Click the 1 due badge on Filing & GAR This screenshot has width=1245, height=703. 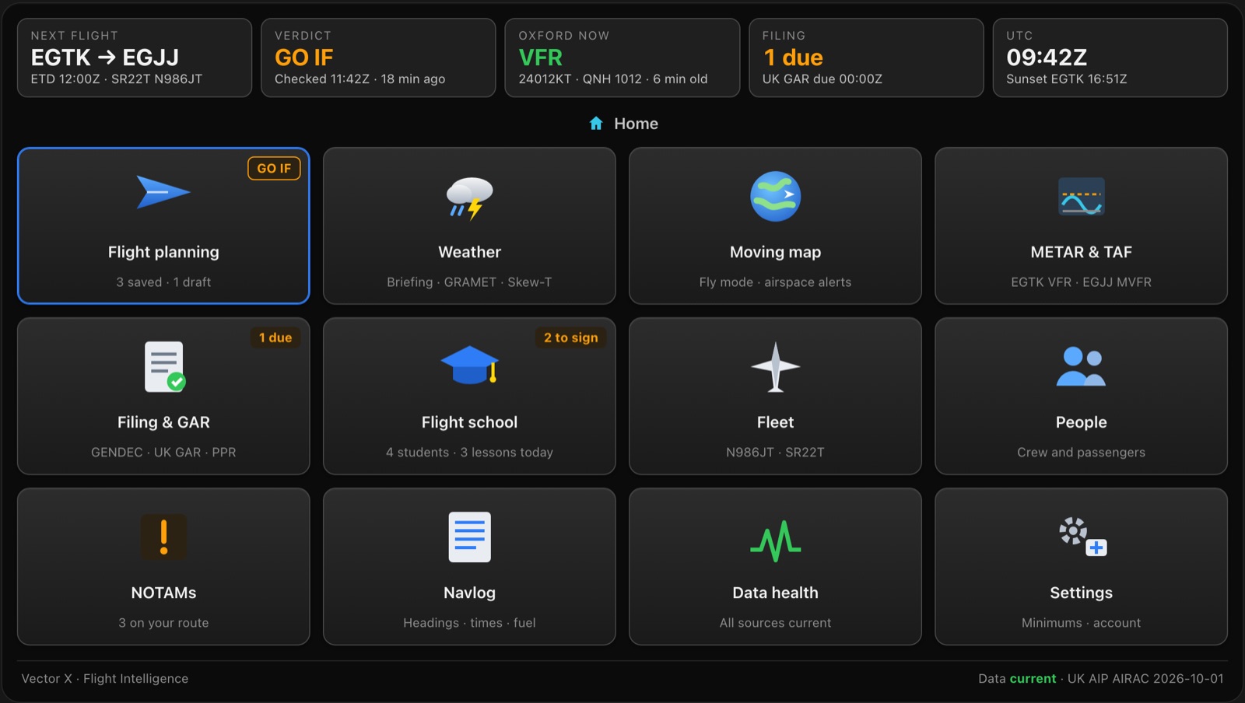tap(275, 338)
